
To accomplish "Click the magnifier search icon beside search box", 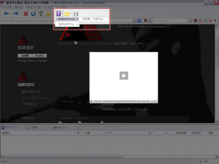I will point(191,21).
